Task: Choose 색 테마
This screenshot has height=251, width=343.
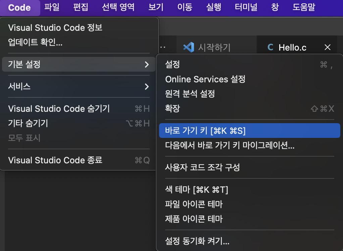Action: click(250, 189)
